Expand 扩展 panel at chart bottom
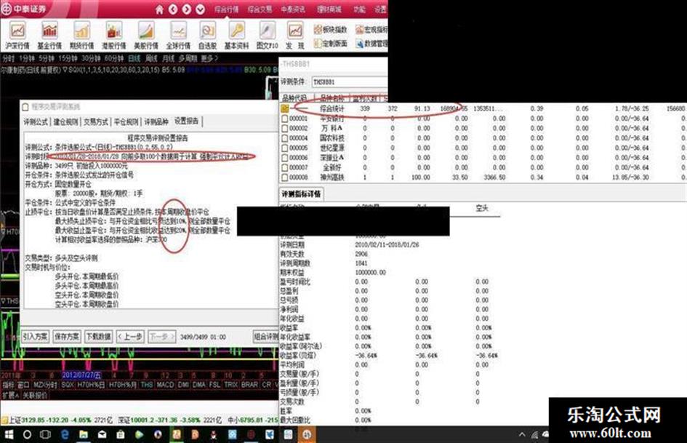Screen dimensions: 687x443 (x=9, y=395)
